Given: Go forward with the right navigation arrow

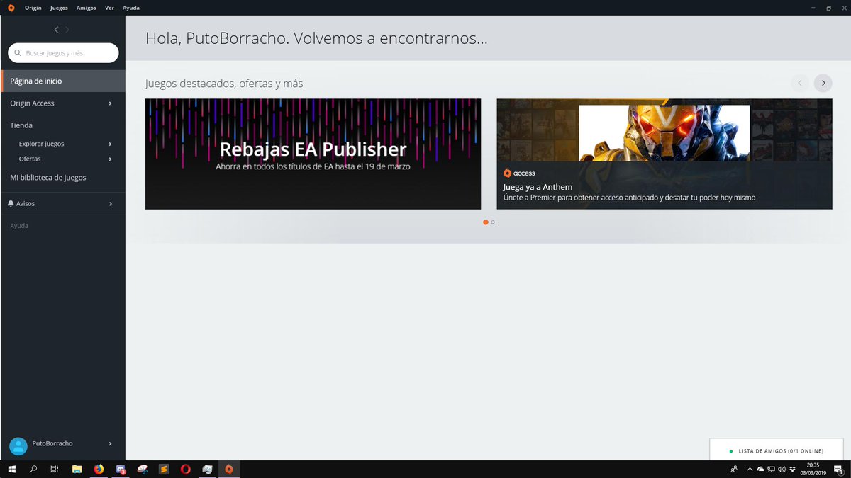Looking at the screenshot, I should (67, 30).
